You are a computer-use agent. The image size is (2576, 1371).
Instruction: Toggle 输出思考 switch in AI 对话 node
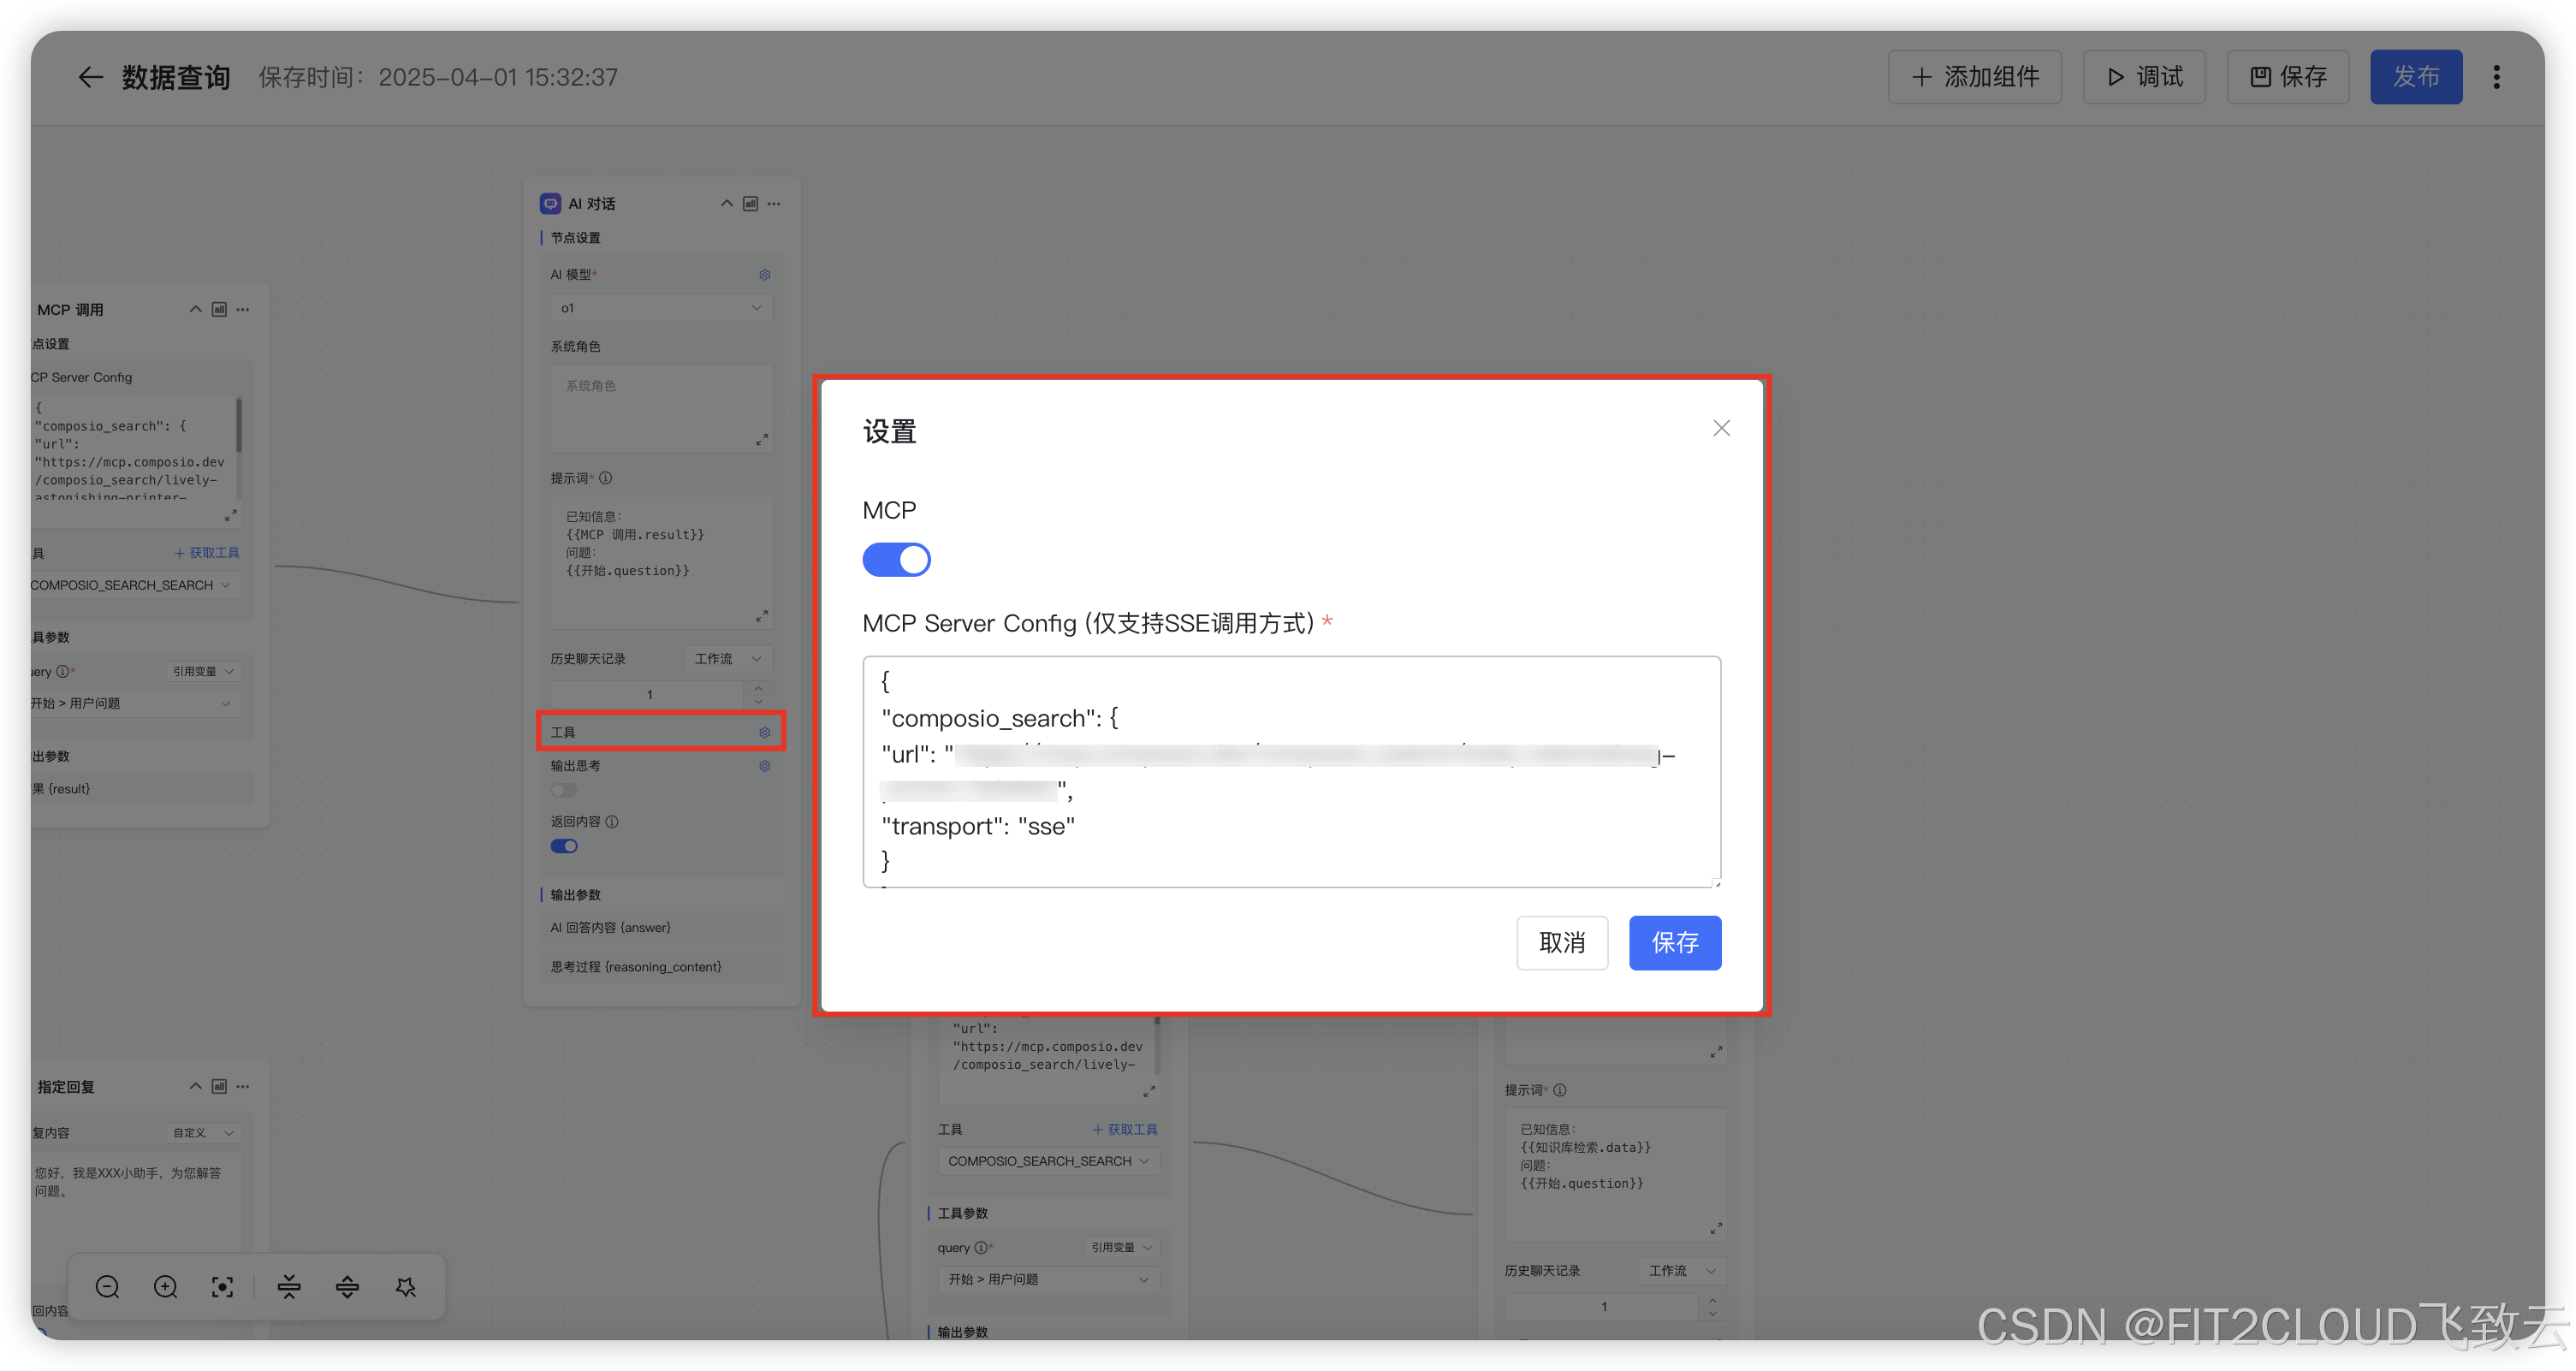(564, 790)
